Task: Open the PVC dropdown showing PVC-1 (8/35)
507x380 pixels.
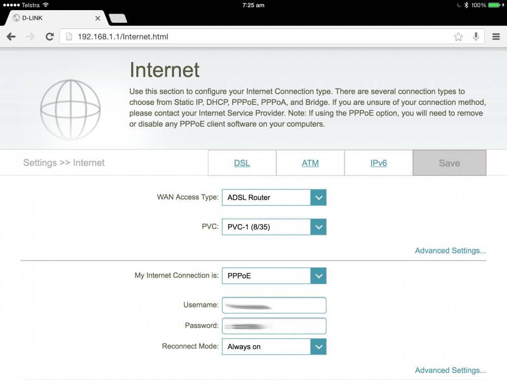Action: click(x=274, y=227)
